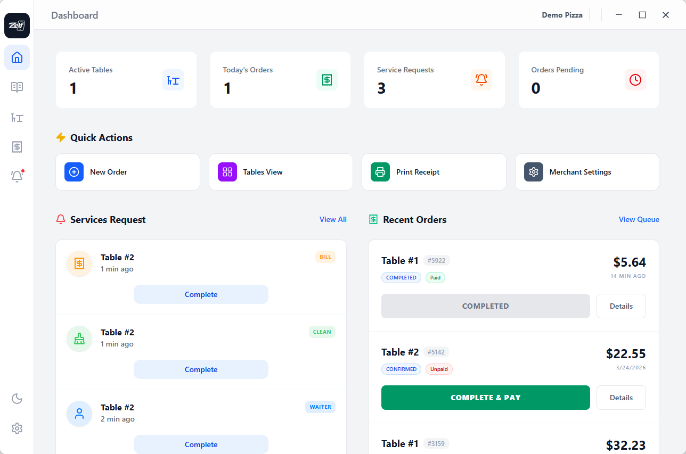Toggle dark mode with the moon icon
Screen dimensions: 686x454
pyautogui.click(x=17, y=399)
